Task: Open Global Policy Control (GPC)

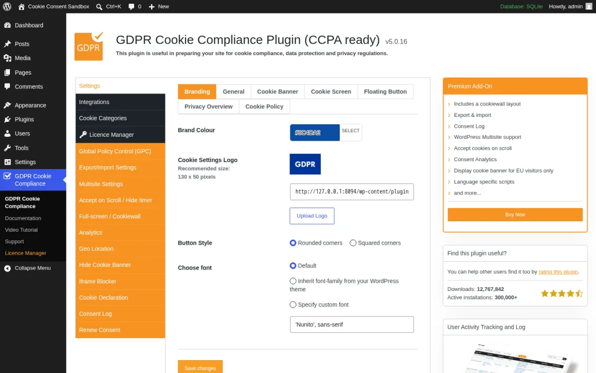Action: click(120, 151)
